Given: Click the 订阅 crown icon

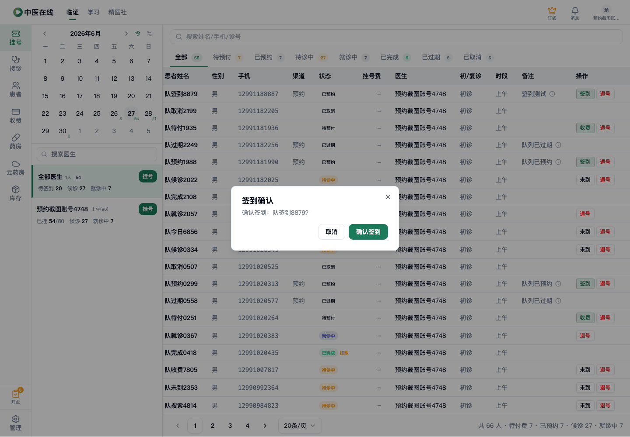Looking at the screenshot, I should 552,13.
